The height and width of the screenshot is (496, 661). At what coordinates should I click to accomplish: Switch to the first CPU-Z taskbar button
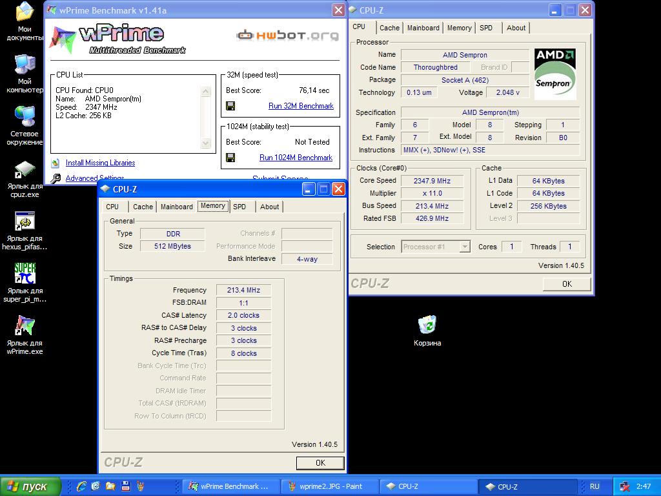coord(429,486)
